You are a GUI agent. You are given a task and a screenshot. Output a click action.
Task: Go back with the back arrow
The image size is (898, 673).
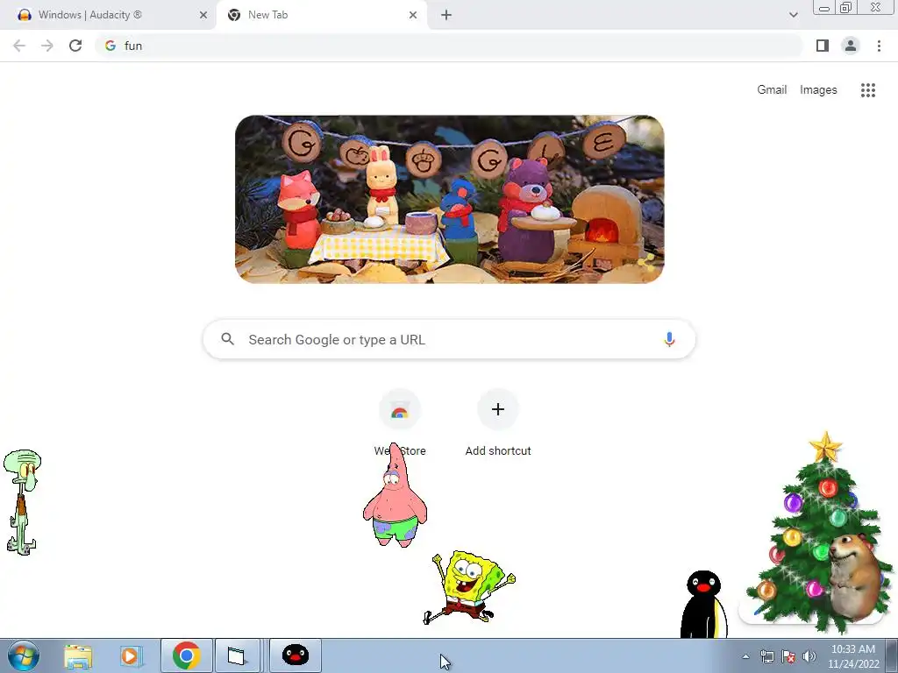click(x=19, y=46)
